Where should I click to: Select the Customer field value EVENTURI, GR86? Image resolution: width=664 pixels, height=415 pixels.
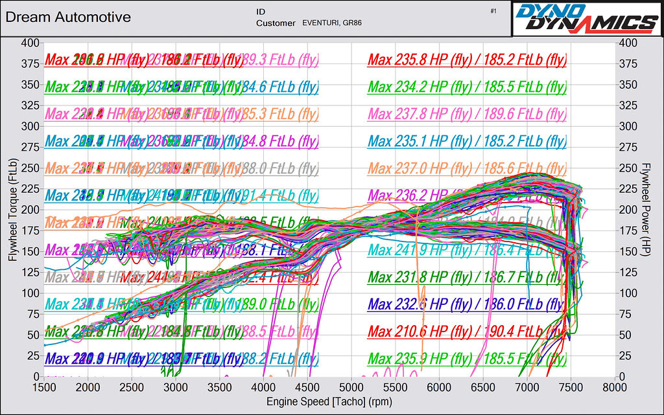(x=331, y=23)
